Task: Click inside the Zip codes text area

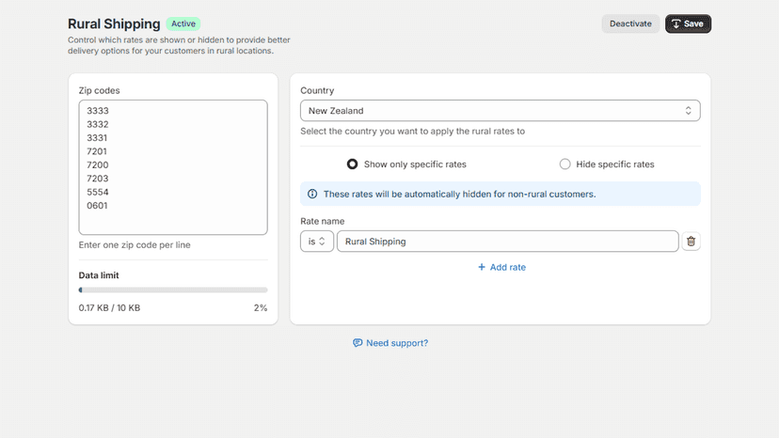Action: pos(173,167)
